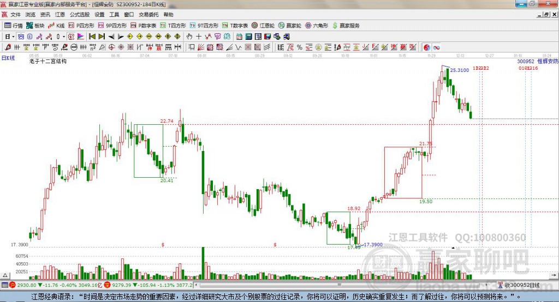Open the 六角形 tool
Screen dimensions: 559x302
point(317,26)
